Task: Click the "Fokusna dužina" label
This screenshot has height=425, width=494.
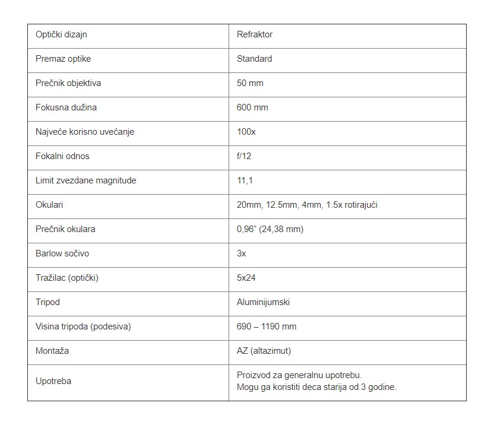Action: (66, 107)
